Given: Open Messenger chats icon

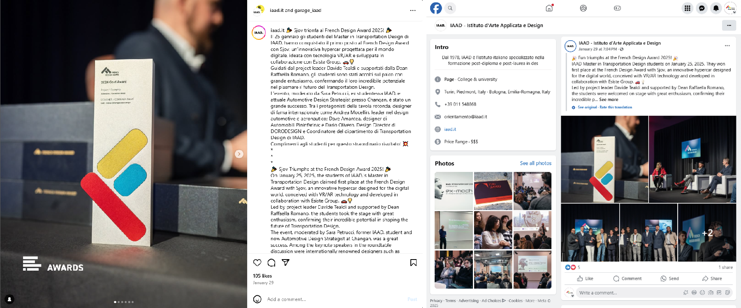Looking at the screenshot, I should 702,8.
